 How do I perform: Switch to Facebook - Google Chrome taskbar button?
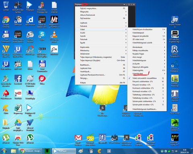tap(30, 151)
